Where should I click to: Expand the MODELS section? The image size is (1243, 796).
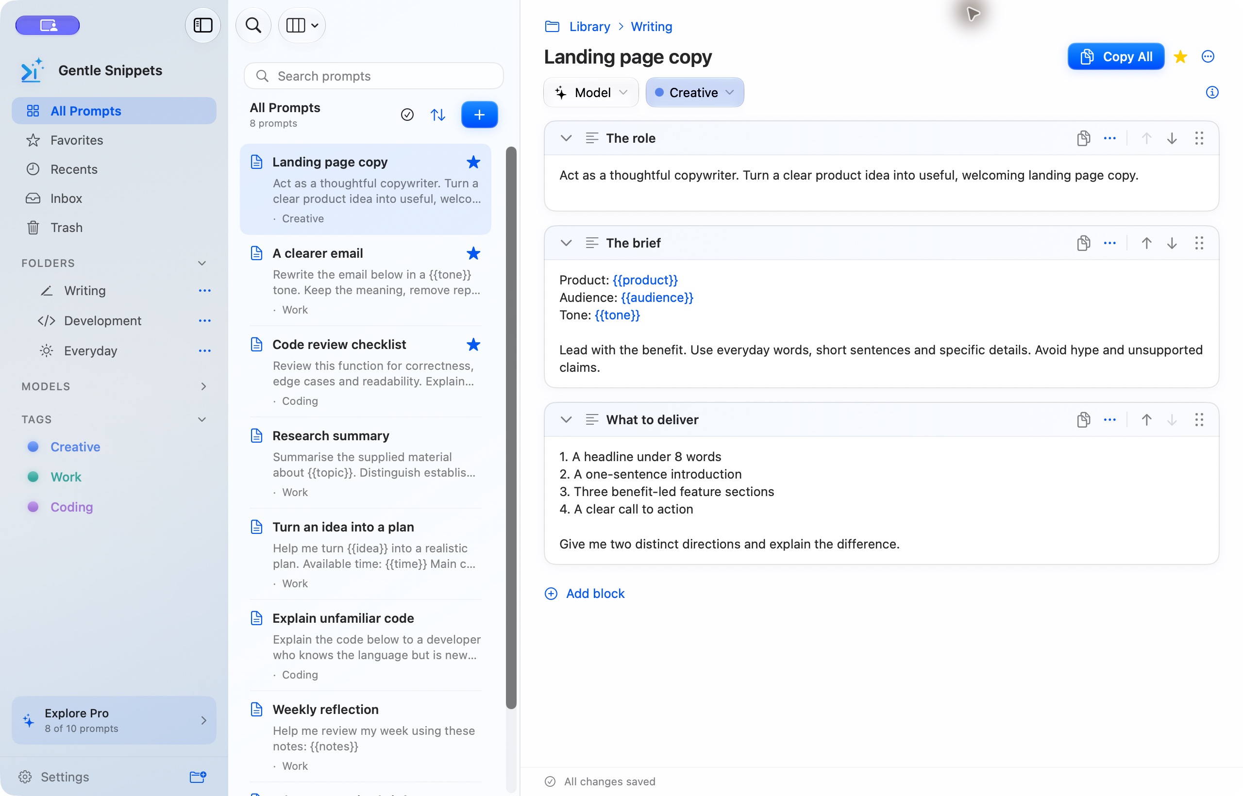pyautogui.click(x=203, y=386)
